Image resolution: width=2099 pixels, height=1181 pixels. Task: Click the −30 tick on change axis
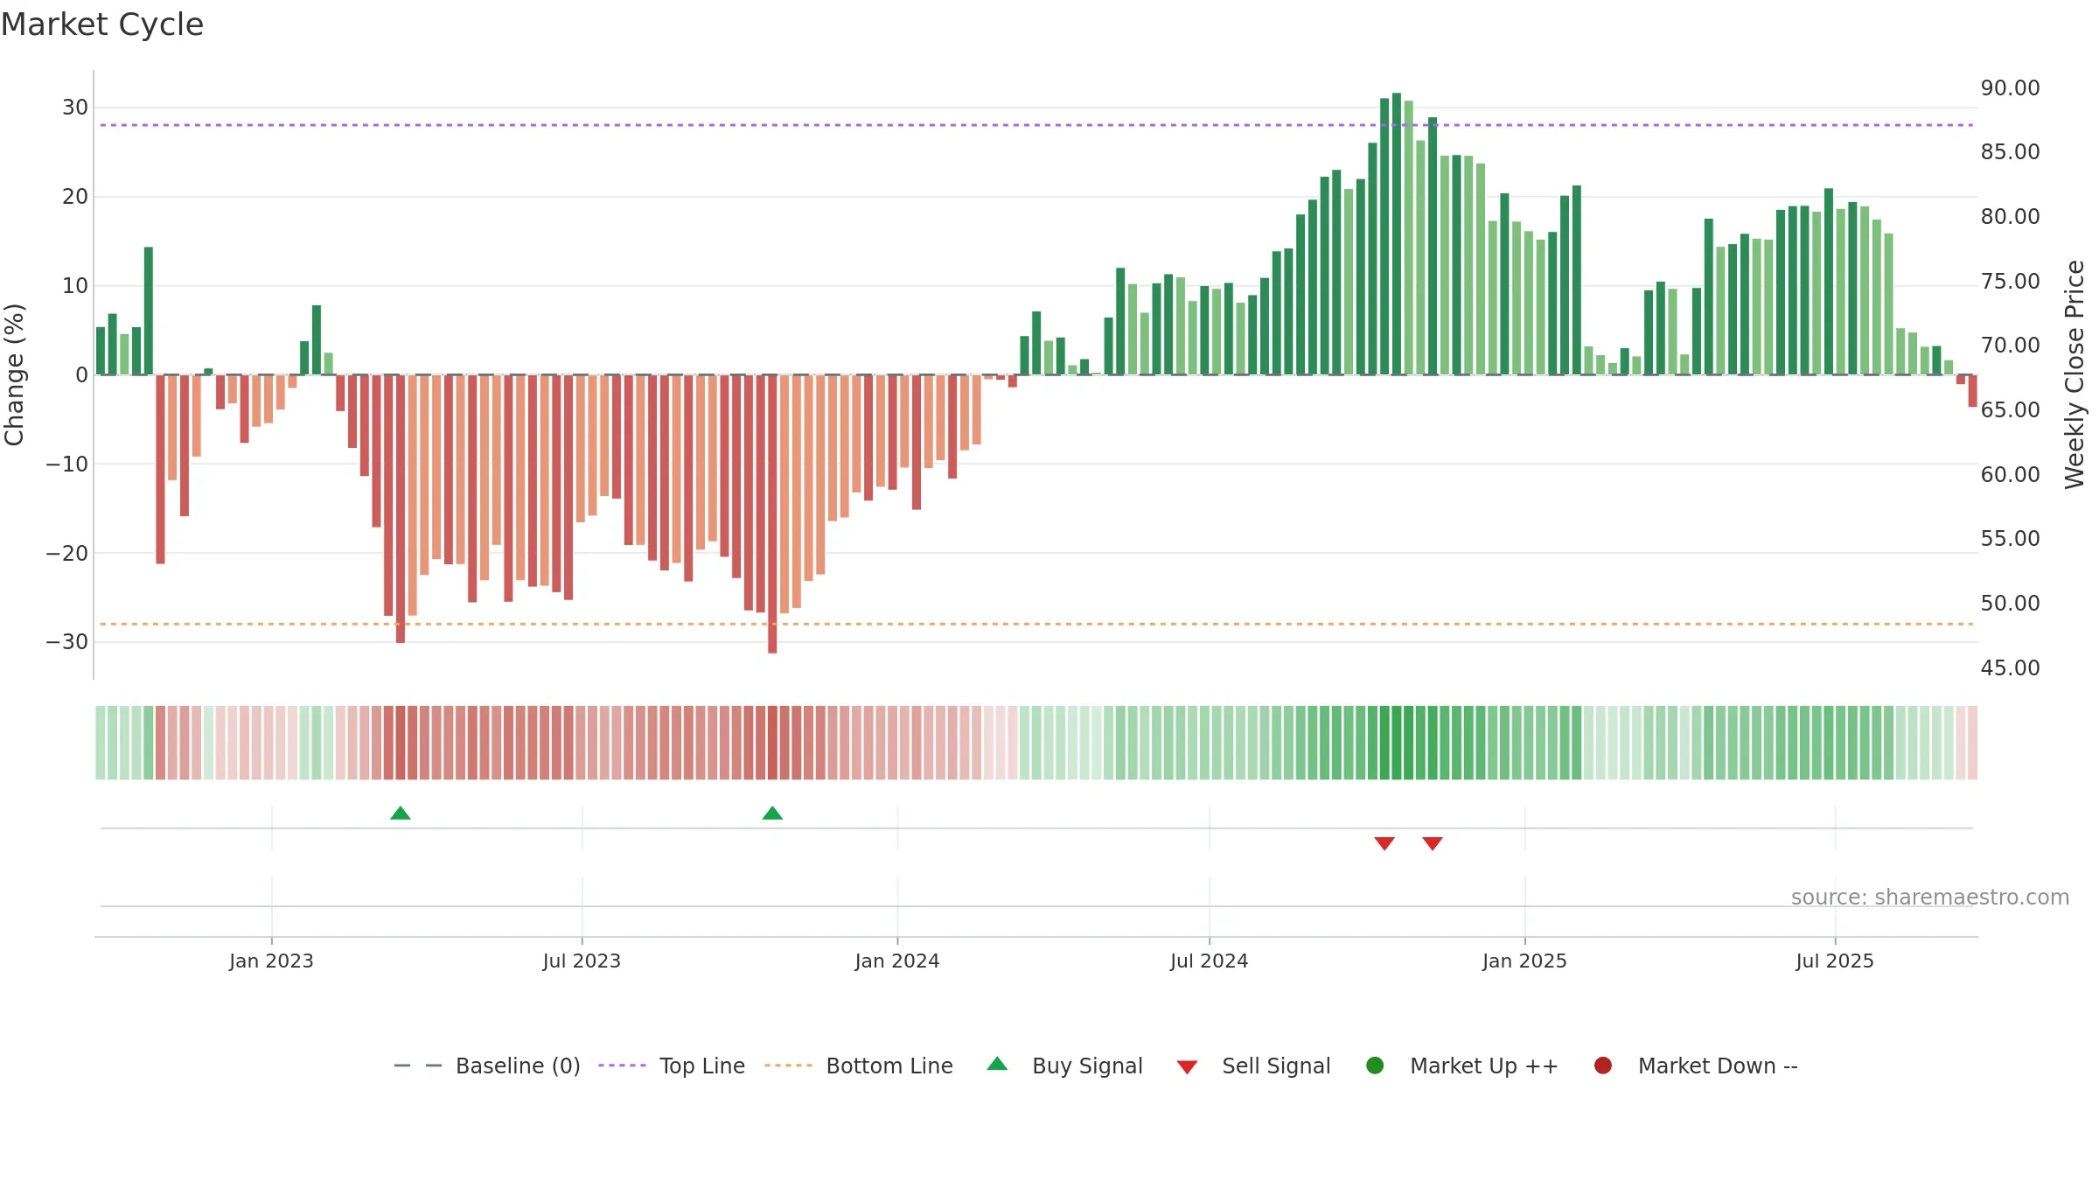67,642
